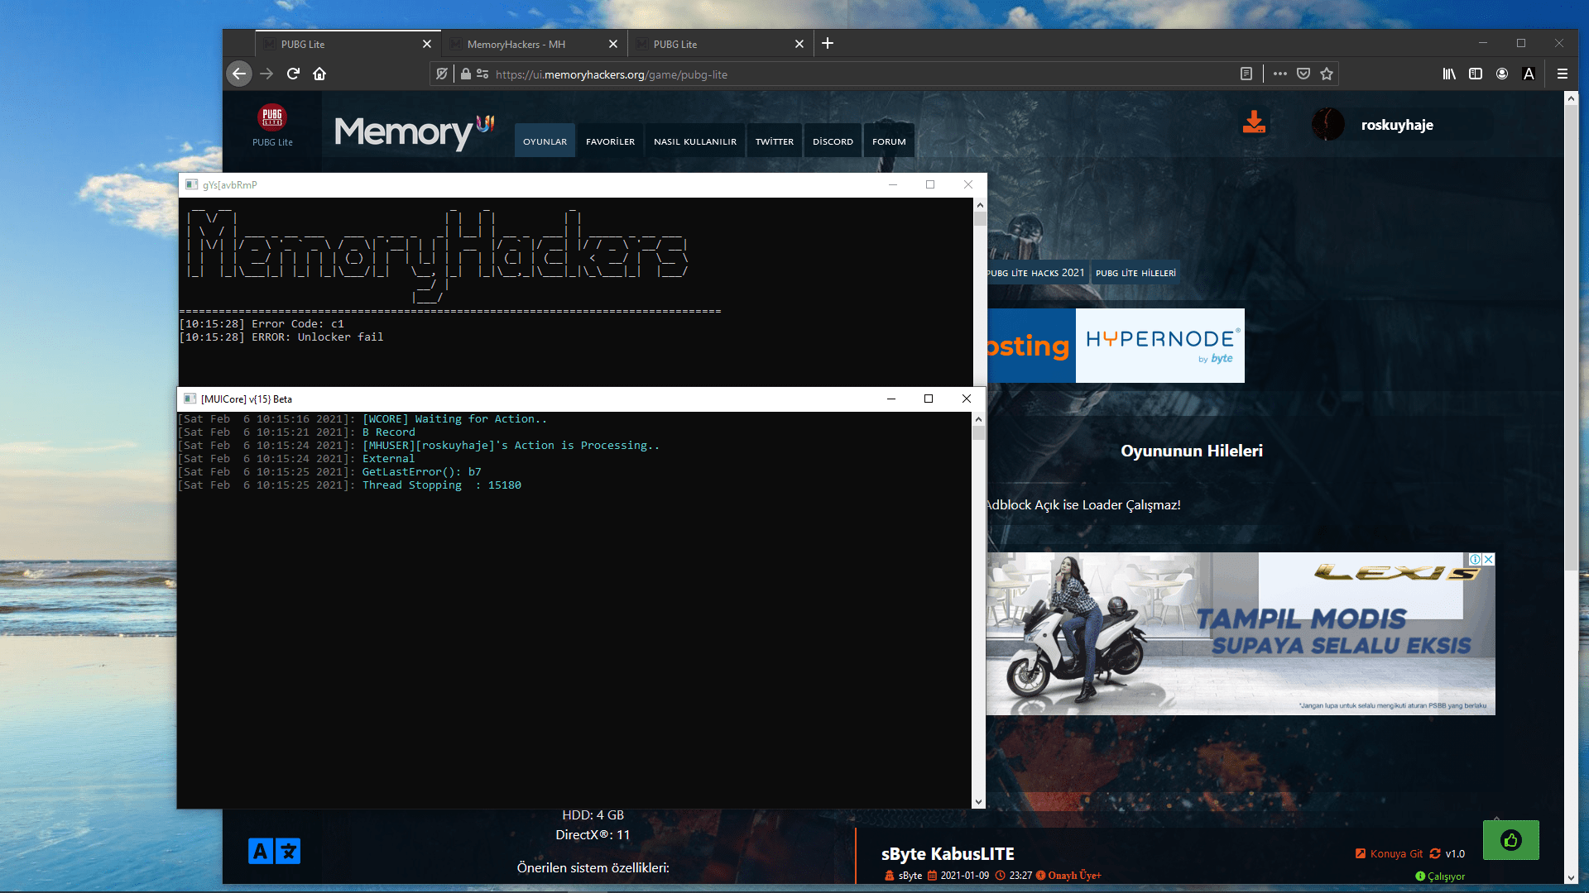This screenshot has width=1589, height=893.
Task: Click PUBG LİTE HİLELERİ tag
Action: pyautogui.click(x=1135, y=273)
